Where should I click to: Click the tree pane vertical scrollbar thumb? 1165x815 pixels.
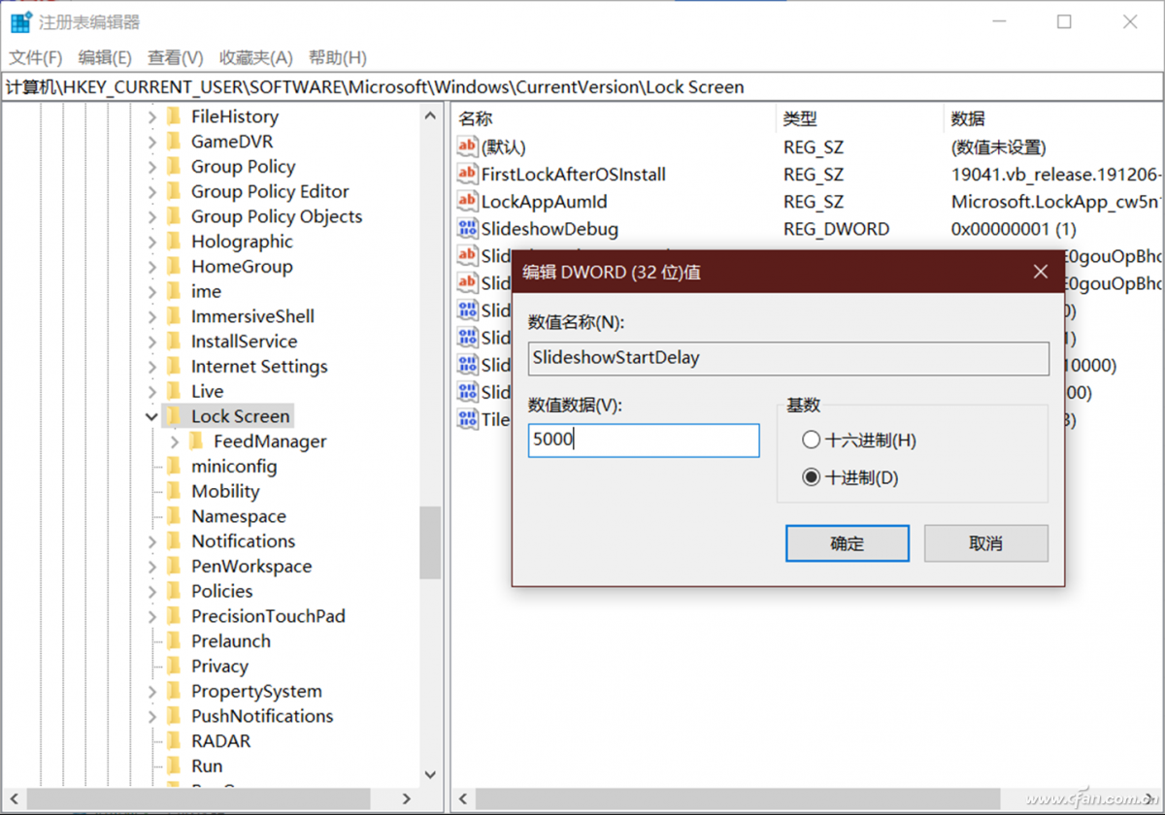(430, 543)
